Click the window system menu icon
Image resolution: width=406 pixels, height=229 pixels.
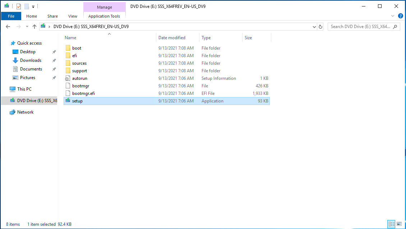click(x=7, y=6)
